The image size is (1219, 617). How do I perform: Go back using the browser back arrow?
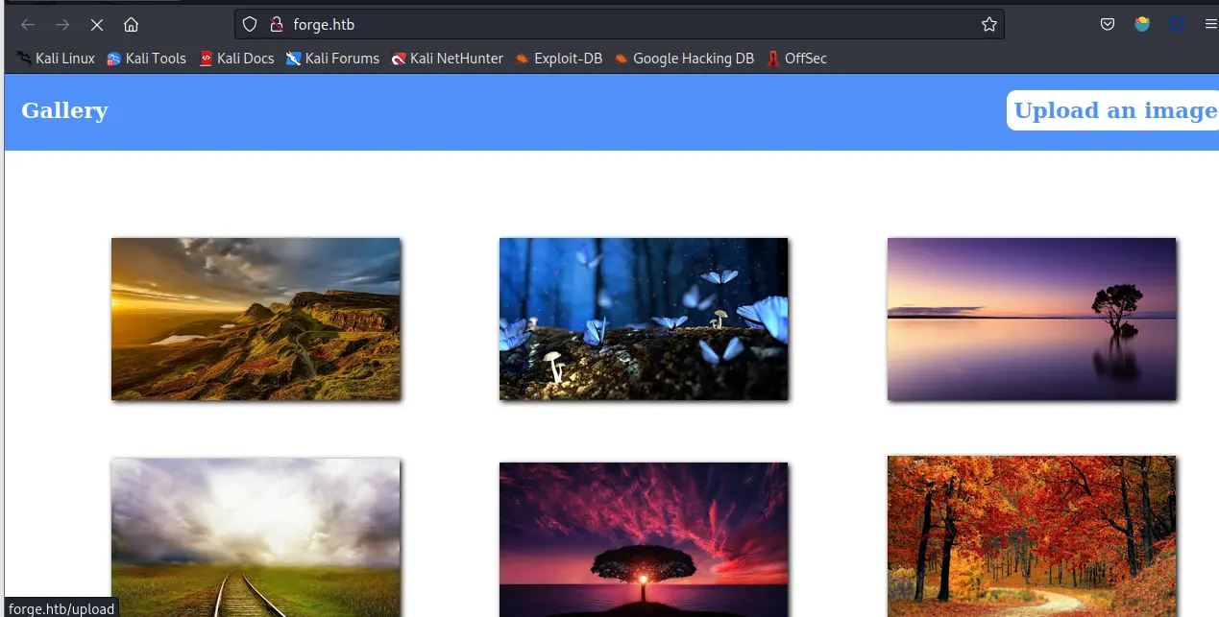click(x=28, y=25)
